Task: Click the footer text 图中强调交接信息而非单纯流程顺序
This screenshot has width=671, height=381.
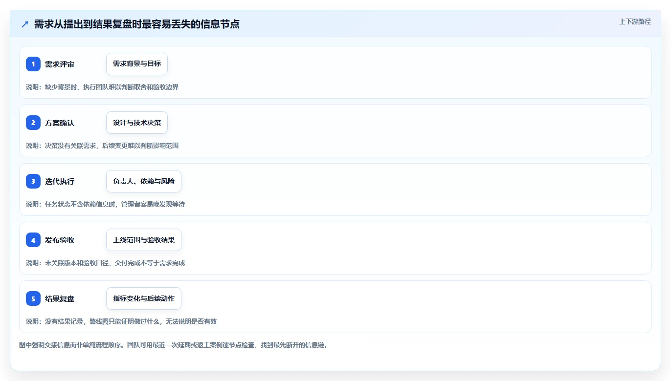Action: point(71,345)
